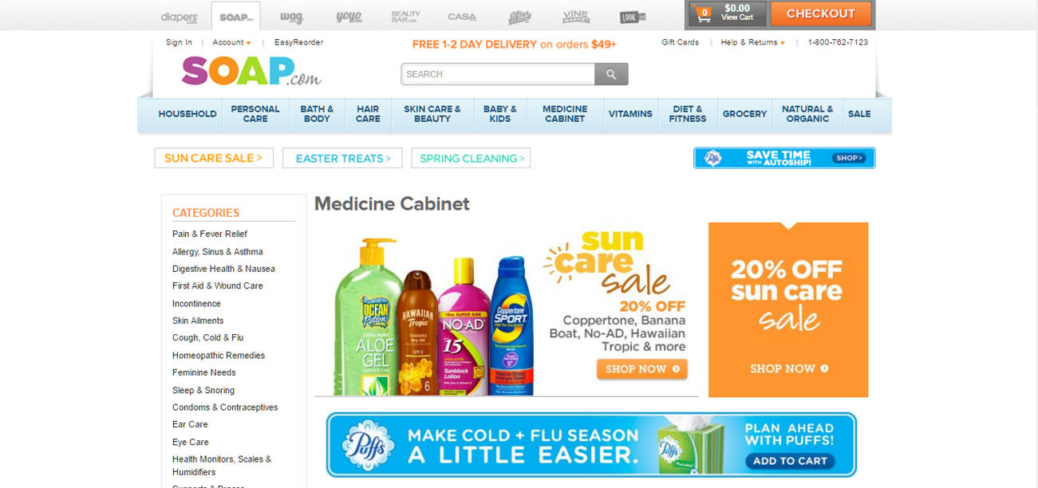Screen dimensions: 1038x488
Task: Expand the Account dropdown menu
Action: coord(231,42)
